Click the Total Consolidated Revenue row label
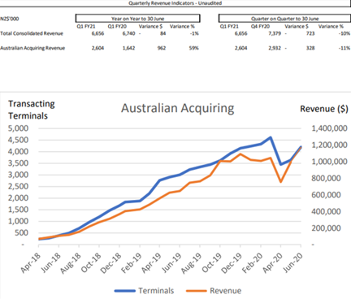The width and height of the screenshot is (351, 299). [x=32, y=33]
